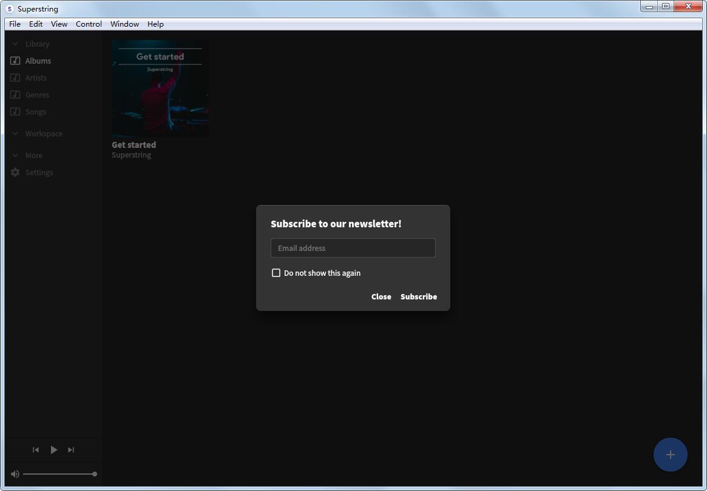Close the newsletter dialog

[381, 296]
